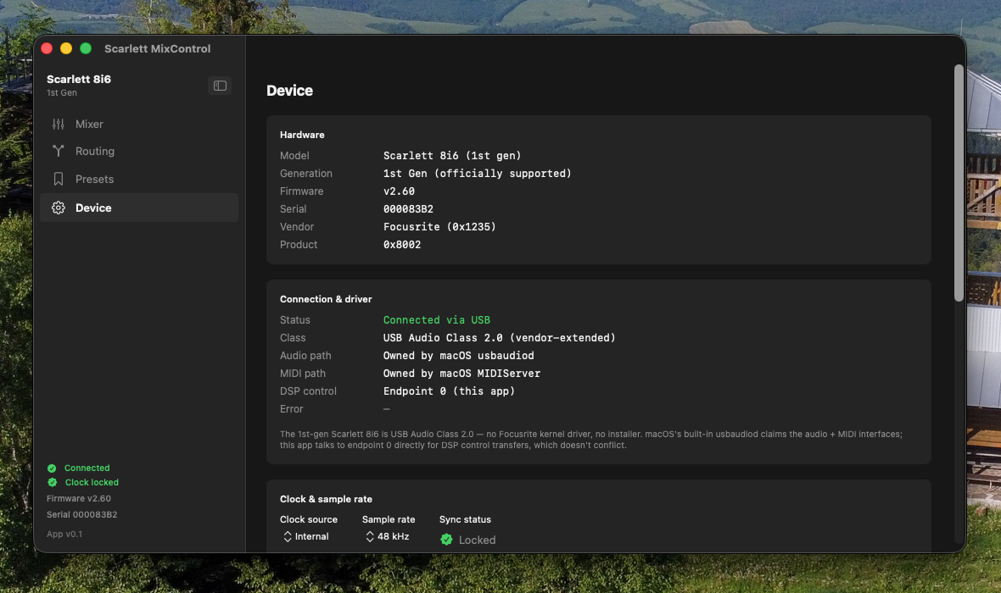The height and width of the screenshot is (593, 1001).
Task: Click the Mixer faders icon in sidebar
Action: coord(58,125)
